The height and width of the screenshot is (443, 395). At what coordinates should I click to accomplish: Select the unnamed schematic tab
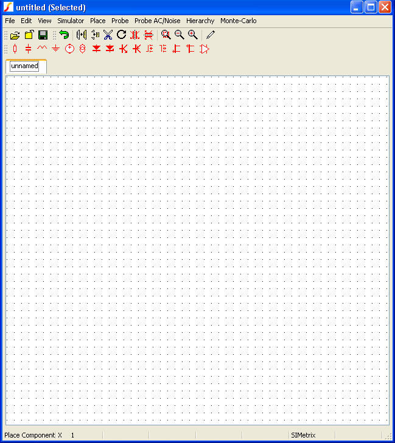pyautogui.click(x=26, y=67)
